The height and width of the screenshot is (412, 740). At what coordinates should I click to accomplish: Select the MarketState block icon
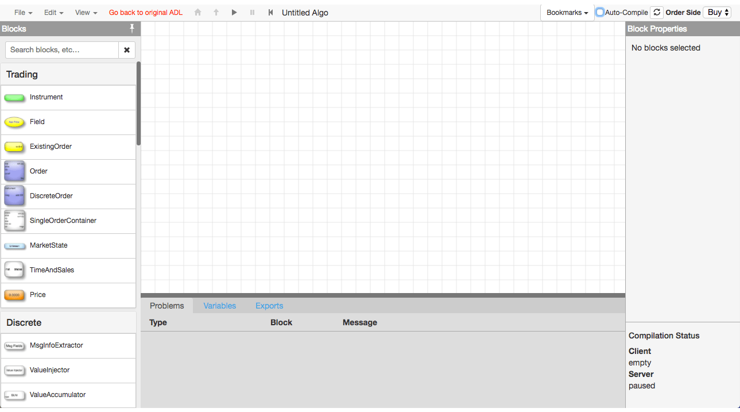(x=14, y=245)
